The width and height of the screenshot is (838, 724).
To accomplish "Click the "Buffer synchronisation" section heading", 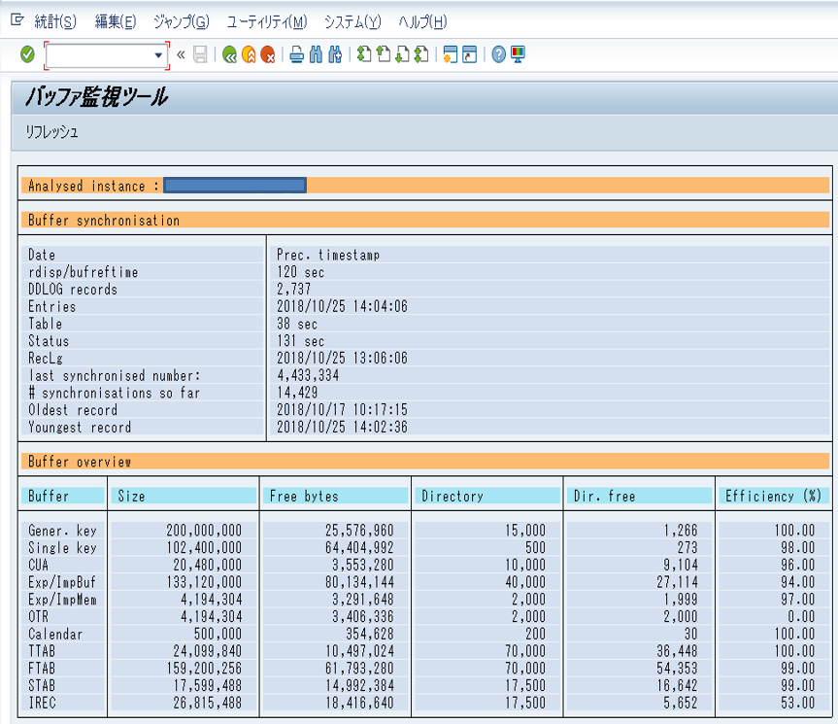I will tap(104, 221).
